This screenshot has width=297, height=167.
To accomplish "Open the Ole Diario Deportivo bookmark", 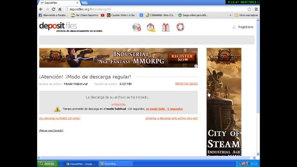I will pyautogui.click(x=84, y=15).
